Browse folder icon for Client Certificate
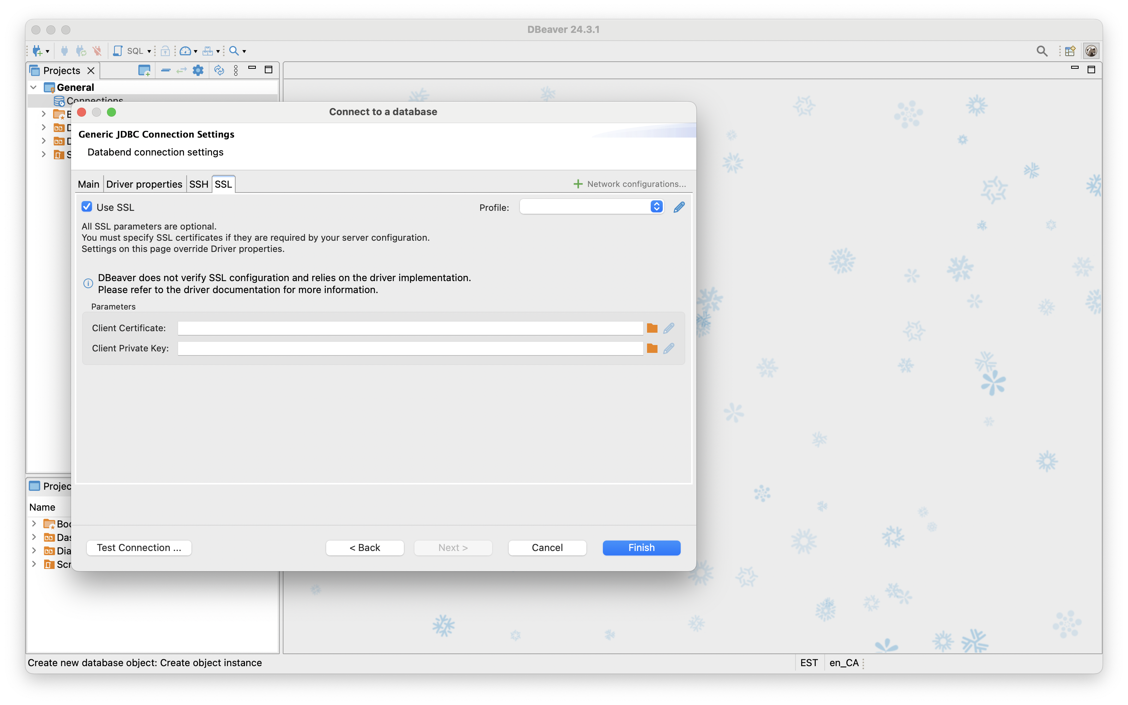Image resolution: width=1128 pixels, height=705 pixels. (x=652, y=328)
